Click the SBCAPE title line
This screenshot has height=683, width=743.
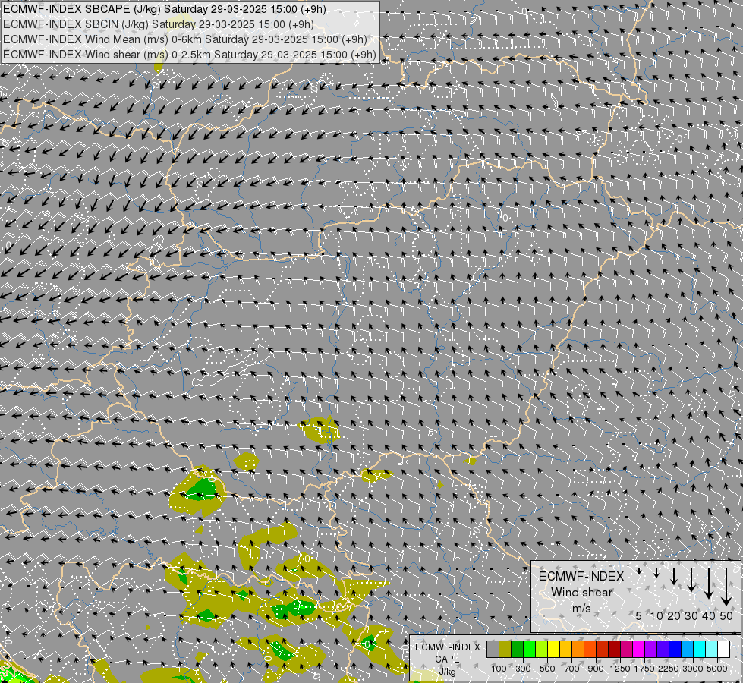click(165, 9)
